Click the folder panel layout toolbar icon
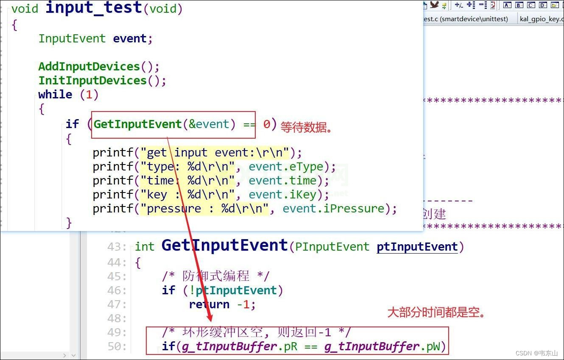564x360 pixels. [x=555, y=5]
